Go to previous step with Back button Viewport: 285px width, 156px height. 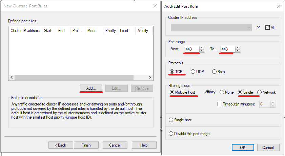tap(61, 145)
